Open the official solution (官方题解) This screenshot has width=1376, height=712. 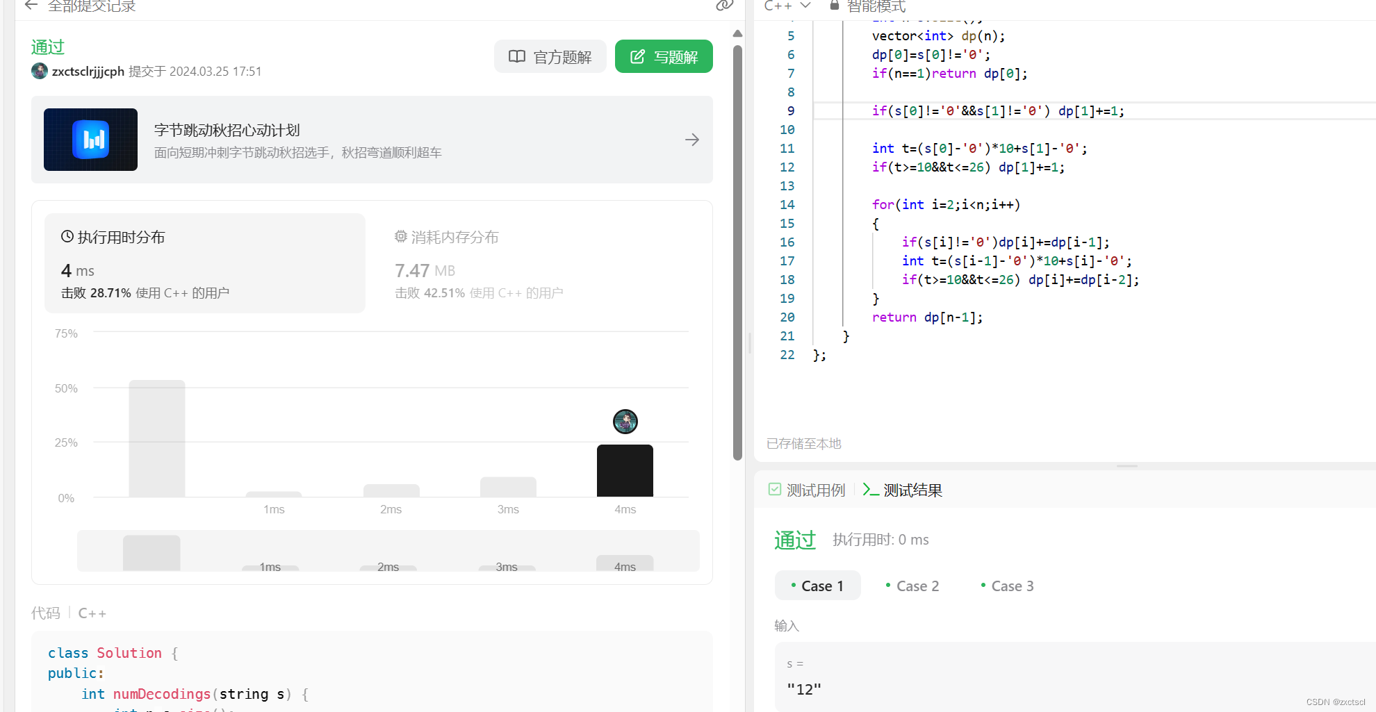(550, 57)
